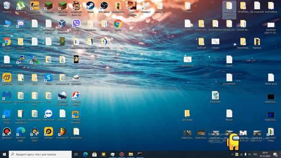This screenshot has width=281, height=158.
Task: Open Task View from the taskbar
Action: [76, 154]
